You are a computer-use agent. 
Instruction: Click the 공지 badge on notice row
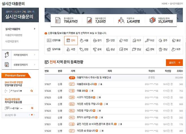pyautogui.click(x=72, y=78)
